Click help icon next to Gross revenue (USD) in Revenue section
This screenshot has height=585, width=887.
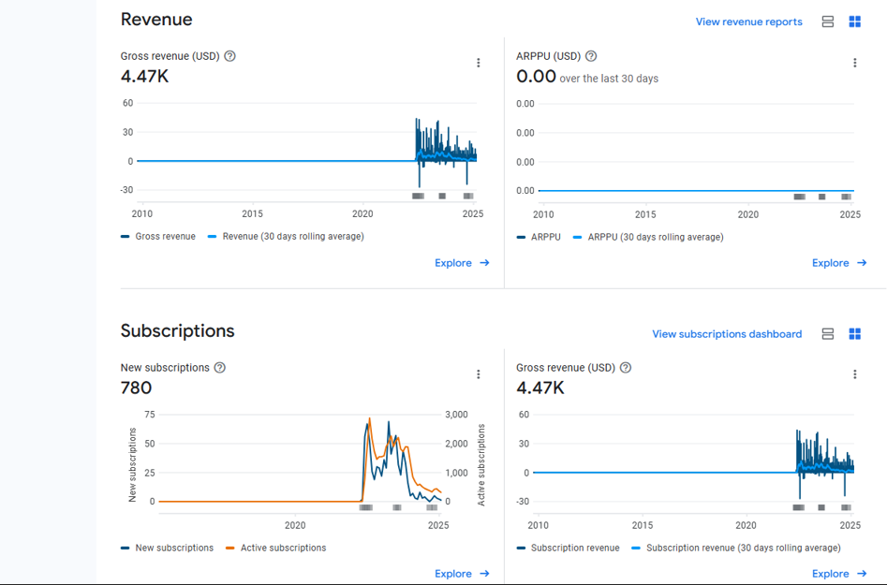pyautogui.click(x=230, y=56)
